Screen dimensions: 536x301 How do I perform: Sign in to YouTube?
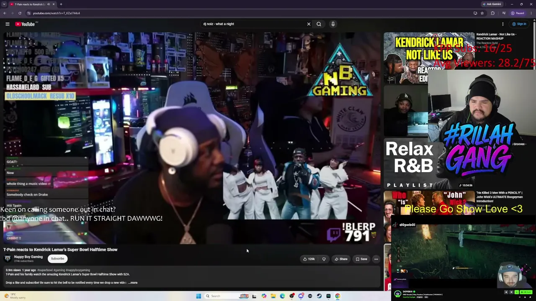[519, 24]
